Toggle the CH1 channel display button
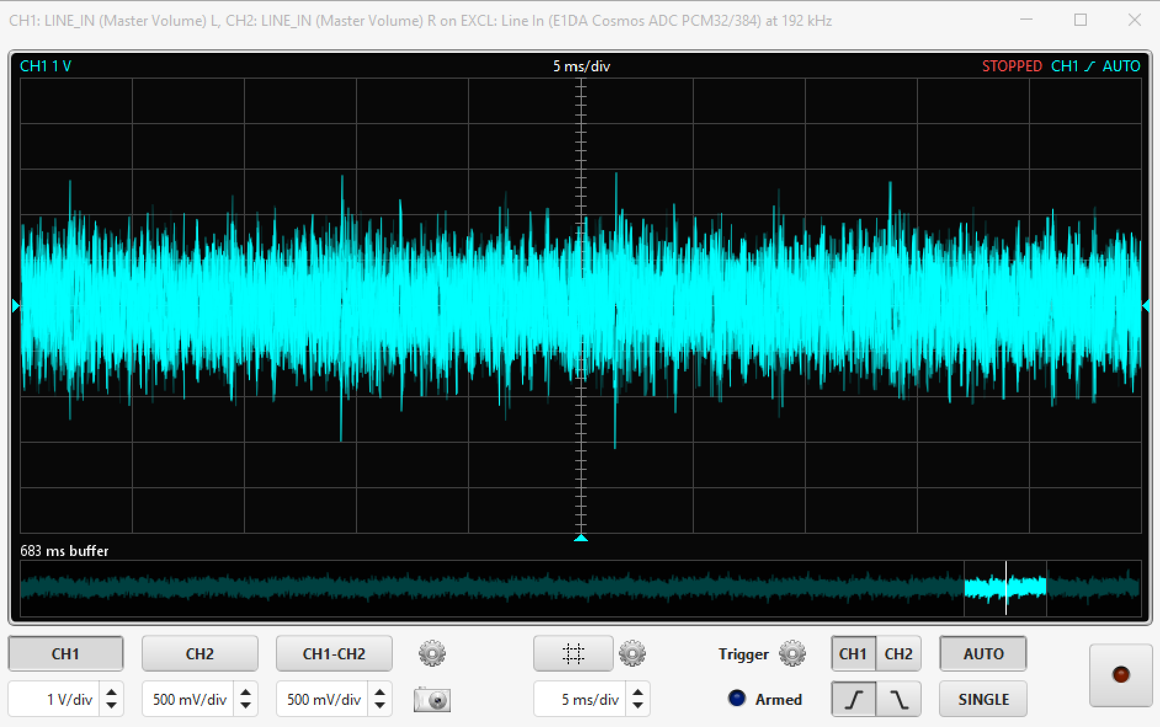The width and height of the screenshot is (1160, 727). pyautogui.click(x=65, y=653)
